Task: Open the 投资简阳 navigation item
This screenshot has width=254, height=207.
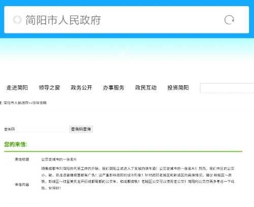Action: coord(178,88)
